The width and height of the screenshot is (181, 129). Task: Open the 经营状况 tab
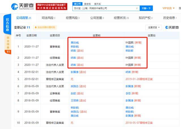pos(121,18)
